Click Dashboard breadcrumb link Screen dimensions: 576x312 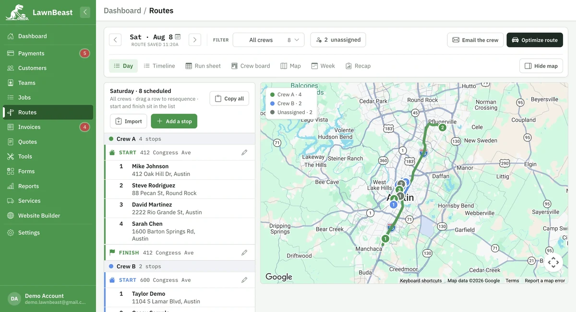click(x=122, y=11)
